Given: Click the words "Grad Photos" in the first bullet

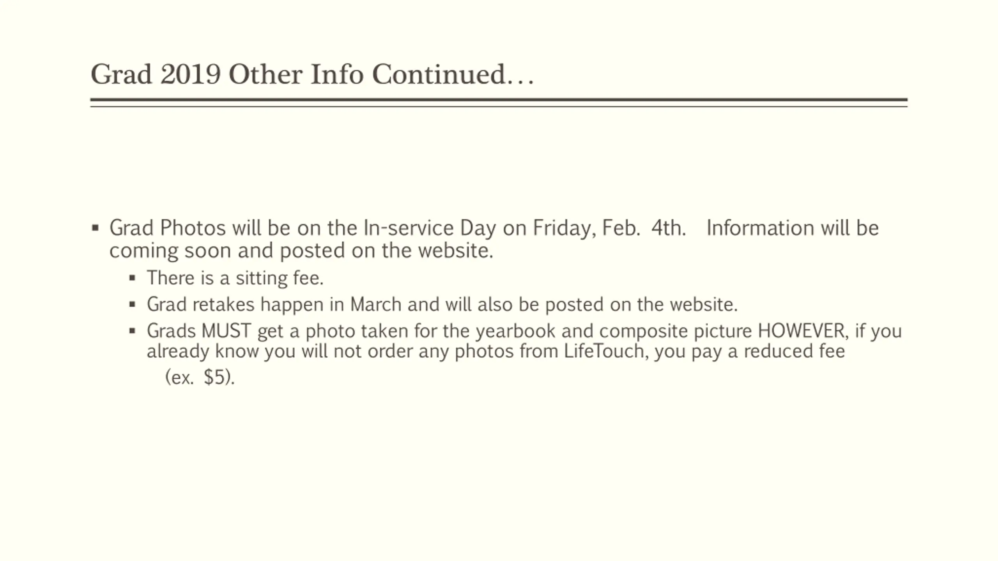Looking at the screenshot, I should pyautogui.click(x=167, y=228).
